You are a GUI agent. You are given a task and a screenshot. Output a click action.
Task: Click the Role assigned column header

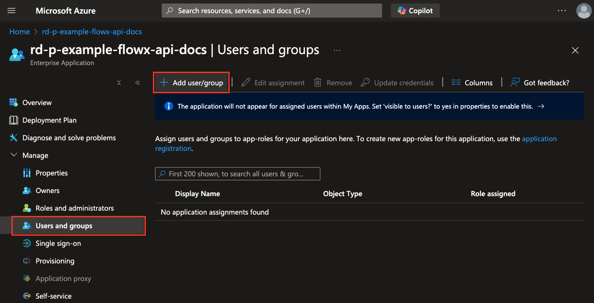[x=493, y=193]
